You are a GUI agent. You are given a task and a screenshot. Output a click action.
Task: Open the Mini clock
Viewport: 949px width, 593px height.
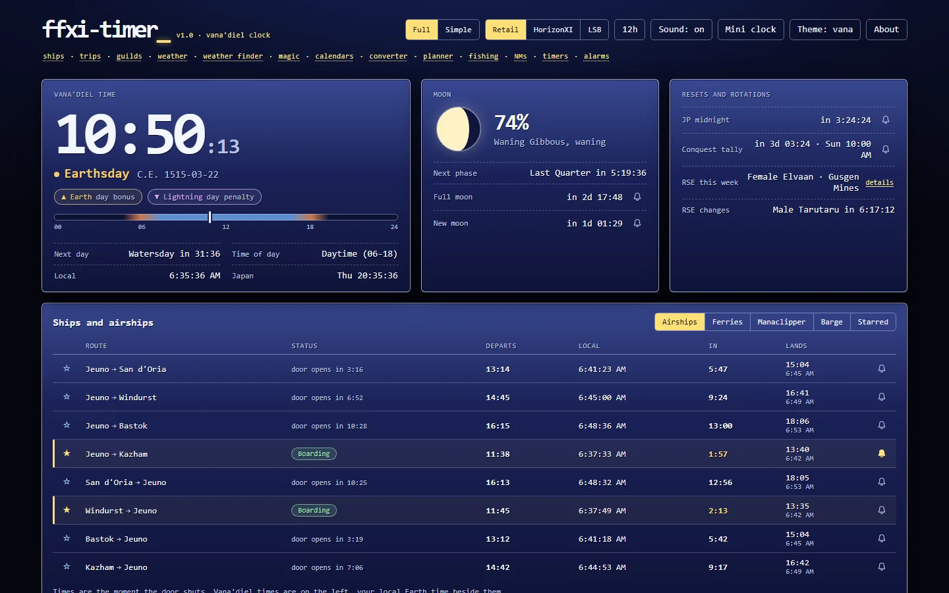click(751, 30)
